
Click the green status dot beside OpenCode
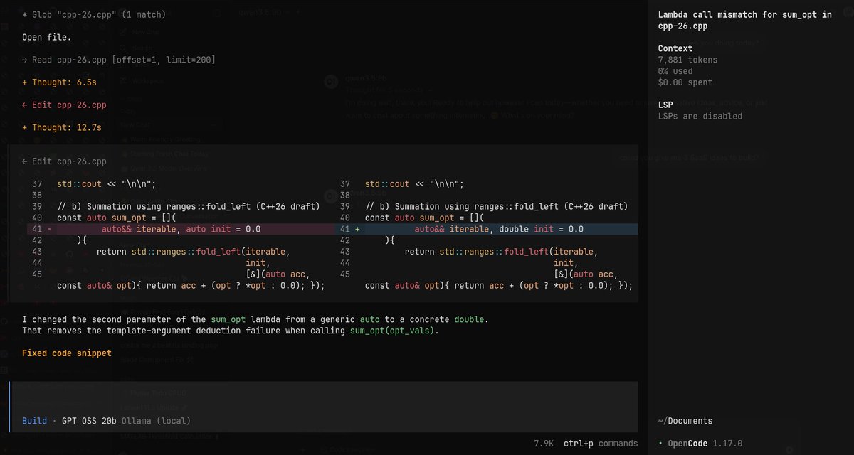[x=660, y=444]
